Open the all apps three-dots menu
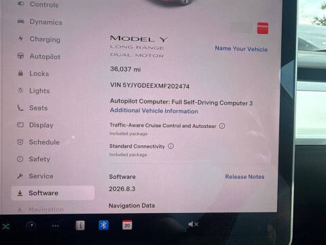Screen dimensions: 326x245 [55, 226]
